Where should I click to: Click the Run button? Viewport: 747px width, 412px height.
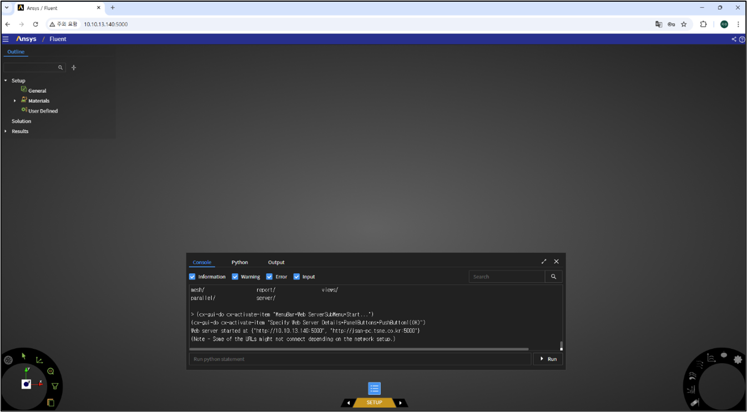548,359
